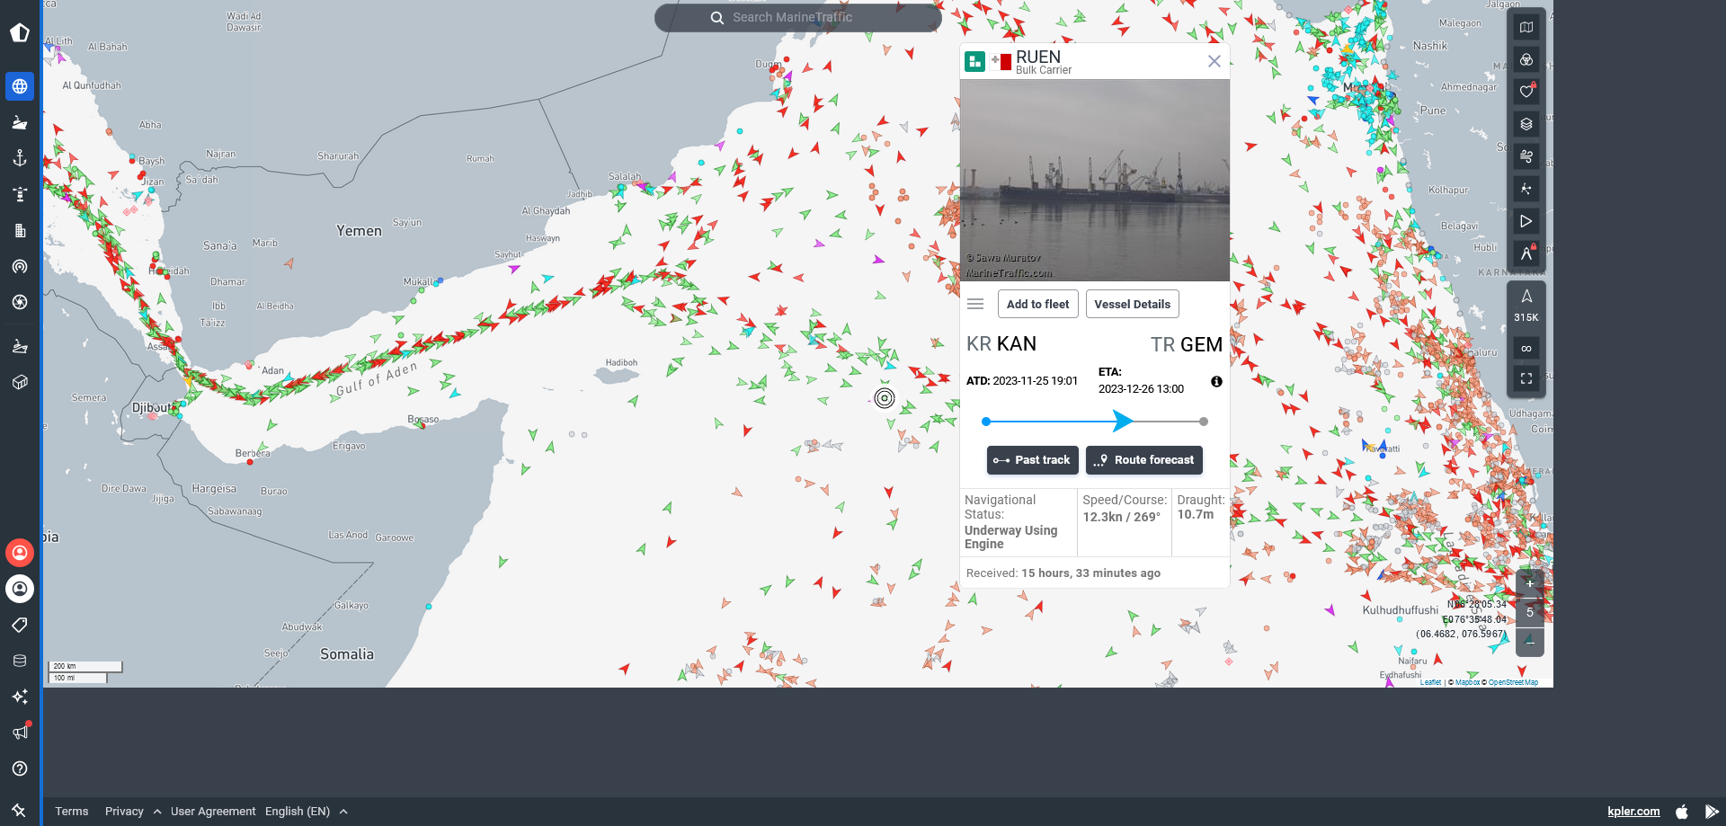Click the Malta flag icon
Viewport: 1726px width, 826px height.
[x=1001, y=61]
